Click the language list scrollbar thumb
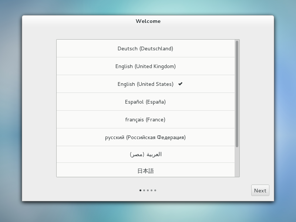 (x=237, y=94)
